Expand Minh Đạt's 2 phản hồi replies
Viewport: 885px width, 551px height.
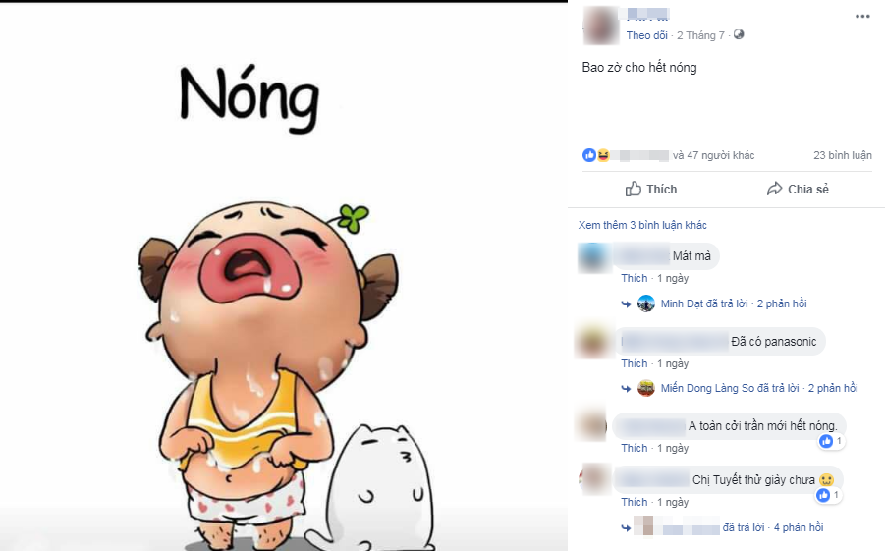782,303
